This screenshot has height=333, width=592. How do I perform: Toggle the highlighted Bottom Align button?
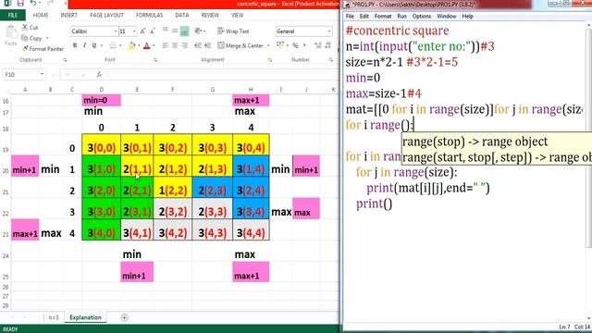184,31
